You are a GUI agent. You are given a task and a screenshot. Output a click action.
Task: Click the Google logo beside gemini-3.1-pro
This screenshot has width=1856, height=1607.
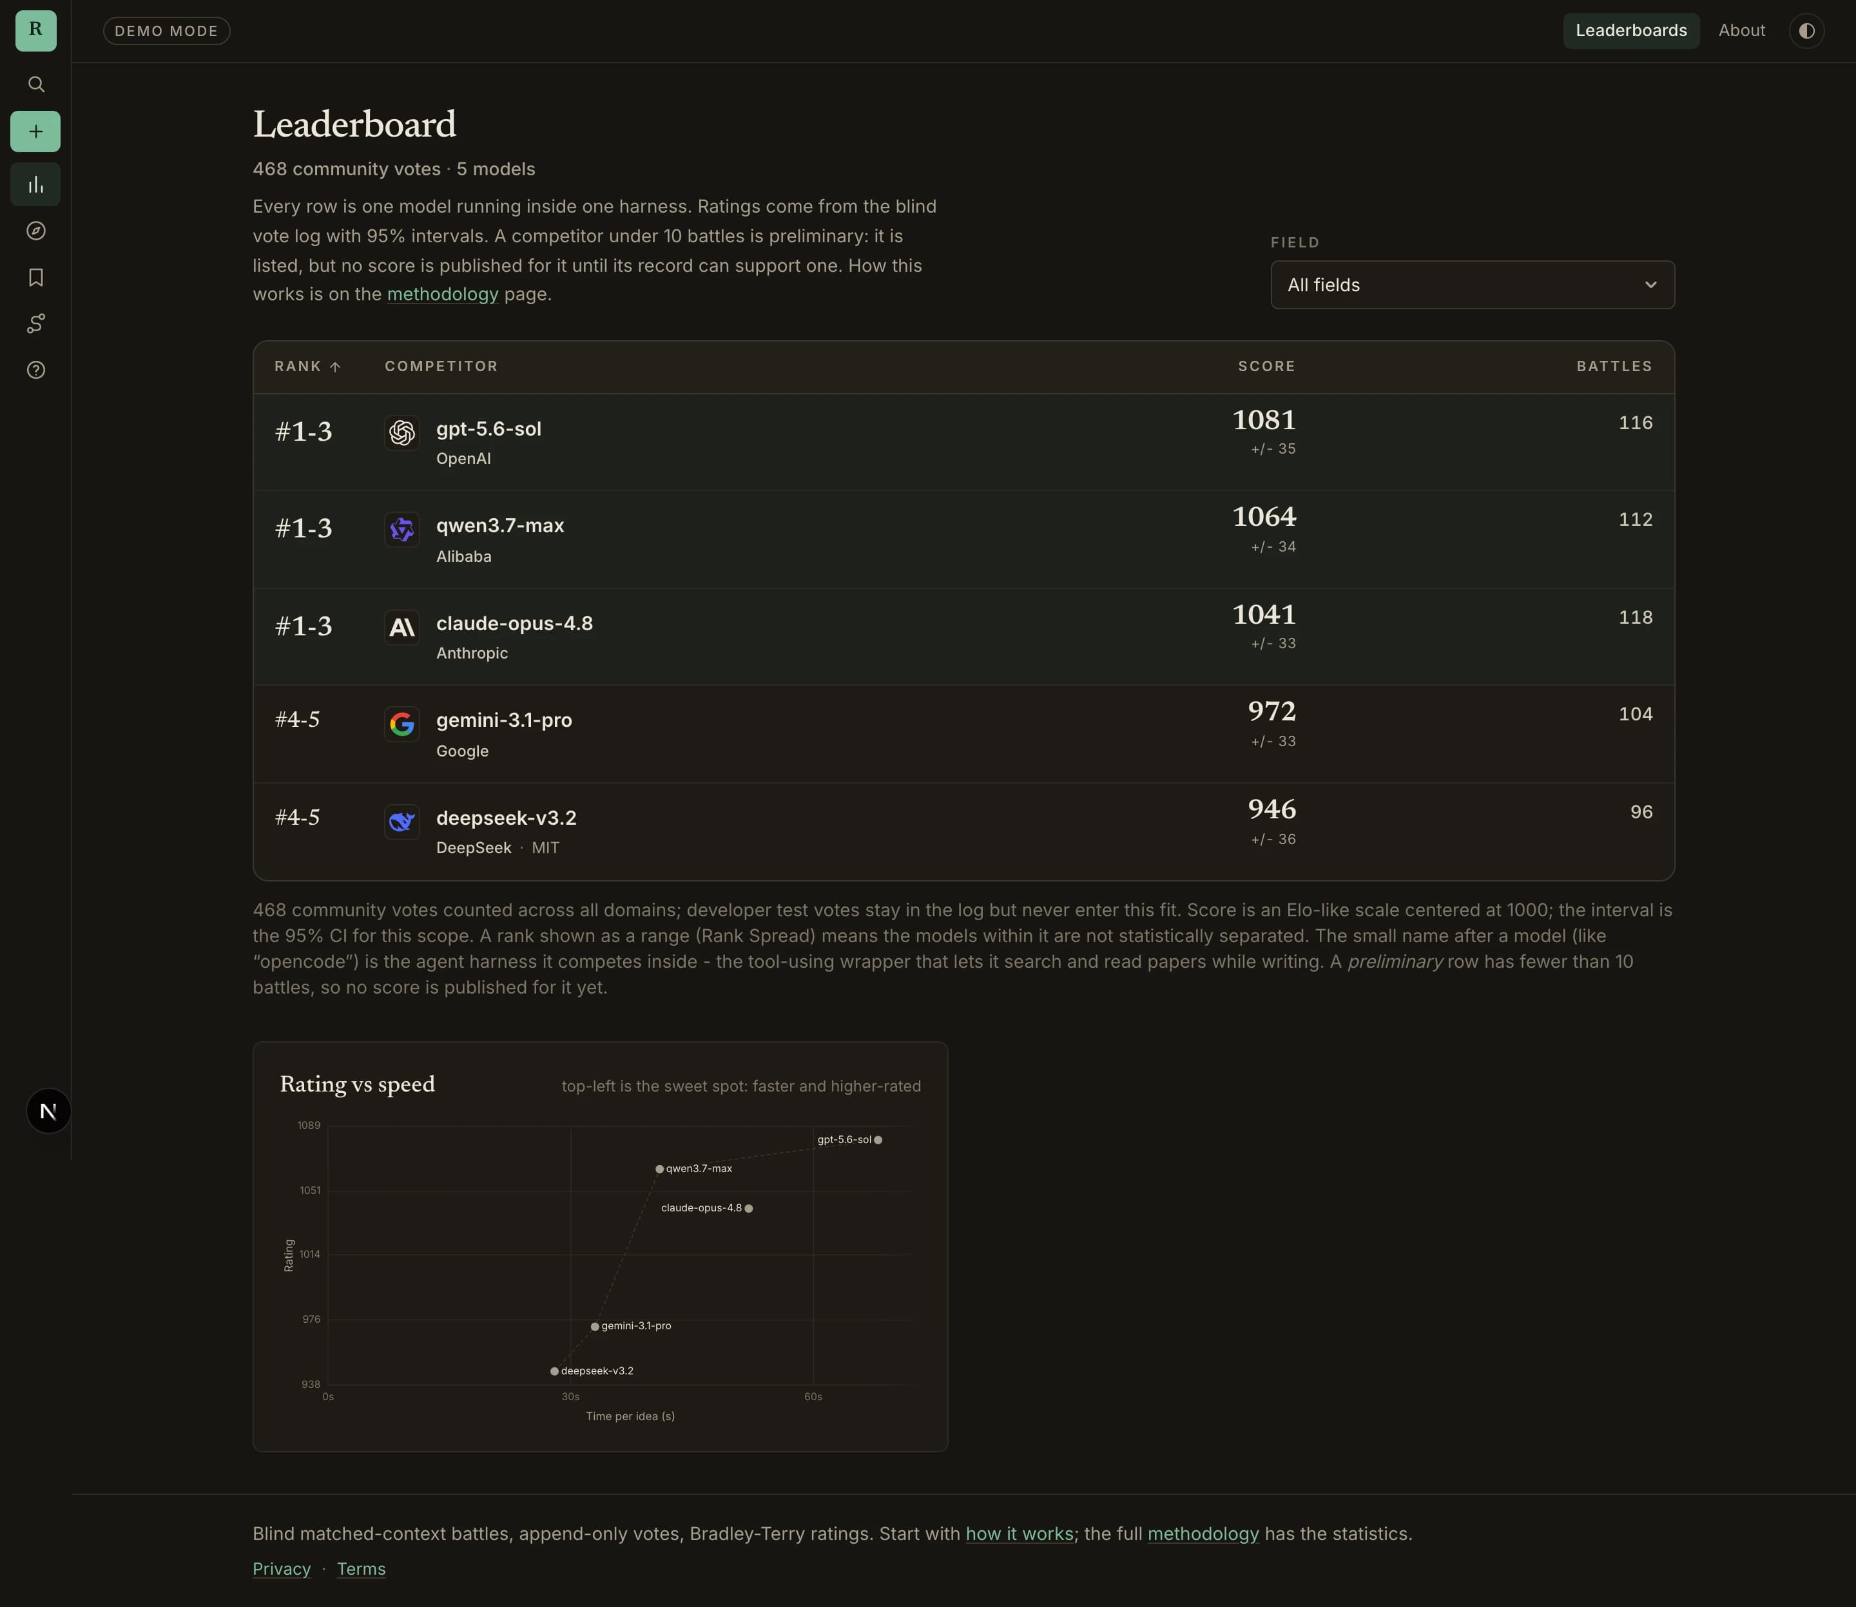(402, 725)
